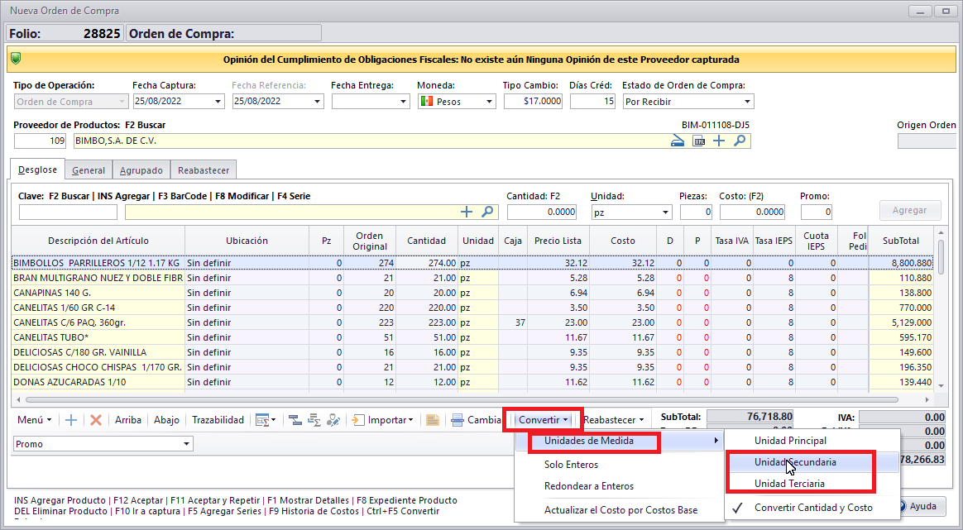Click the magnifier search icon in supplier field
Viewport: 963px width, 530px height.
(740, 141)
